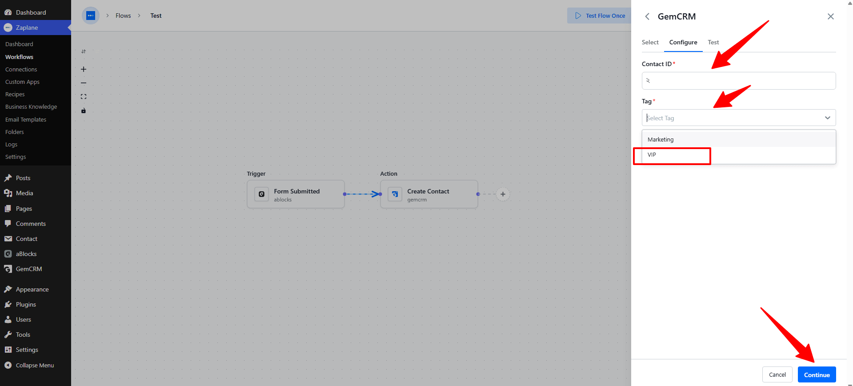
Task: Click the Cancel button
Action: coord(777,374)
